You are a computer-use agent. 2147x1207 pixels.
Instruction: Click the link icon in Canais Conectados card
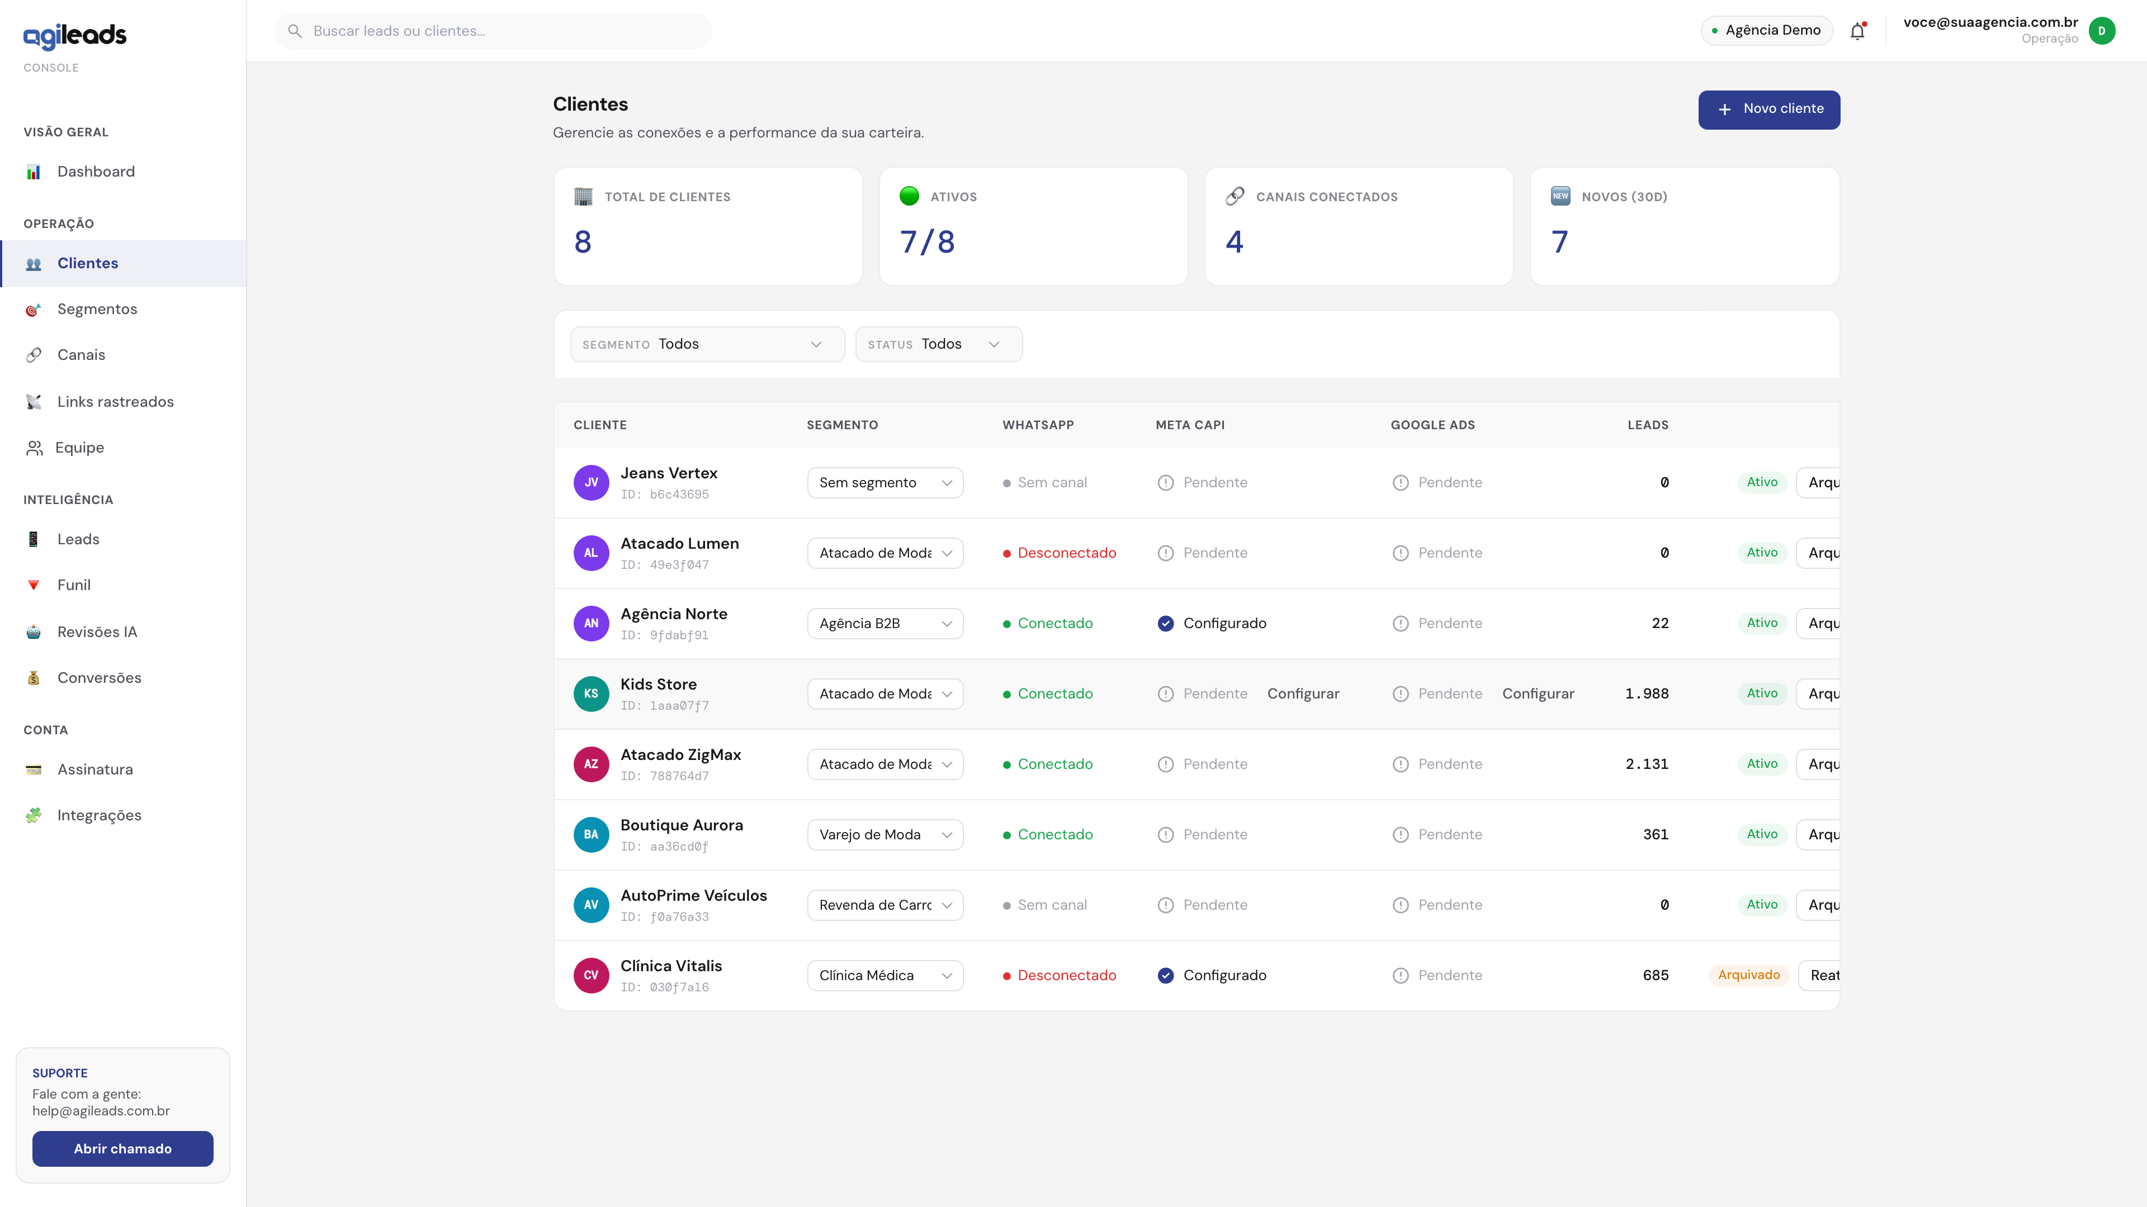(x=1235, y=197)
